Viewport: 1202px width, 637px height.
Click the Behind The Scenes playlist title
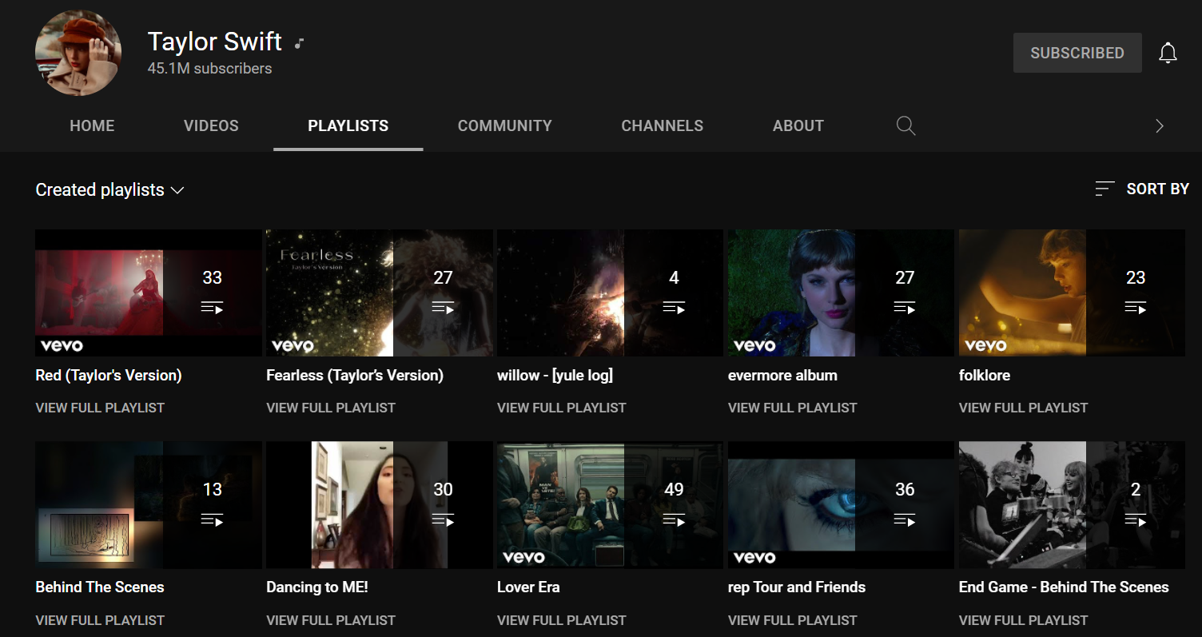pos(100,587)
